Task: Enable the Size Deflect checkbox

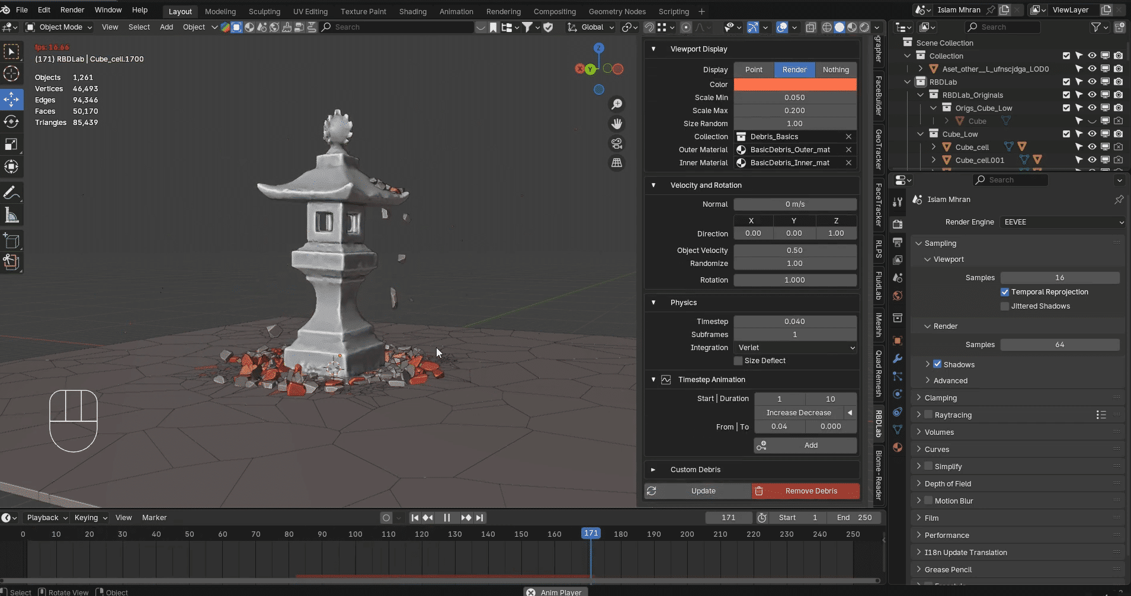Action: [738, 361]
